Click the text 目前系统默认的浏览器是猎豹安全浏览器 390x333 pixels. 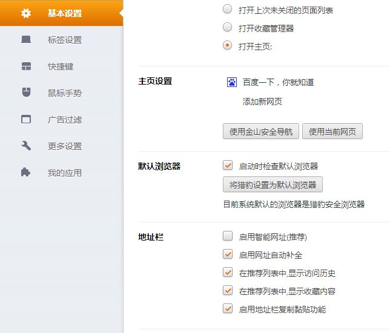pos(294,204)
